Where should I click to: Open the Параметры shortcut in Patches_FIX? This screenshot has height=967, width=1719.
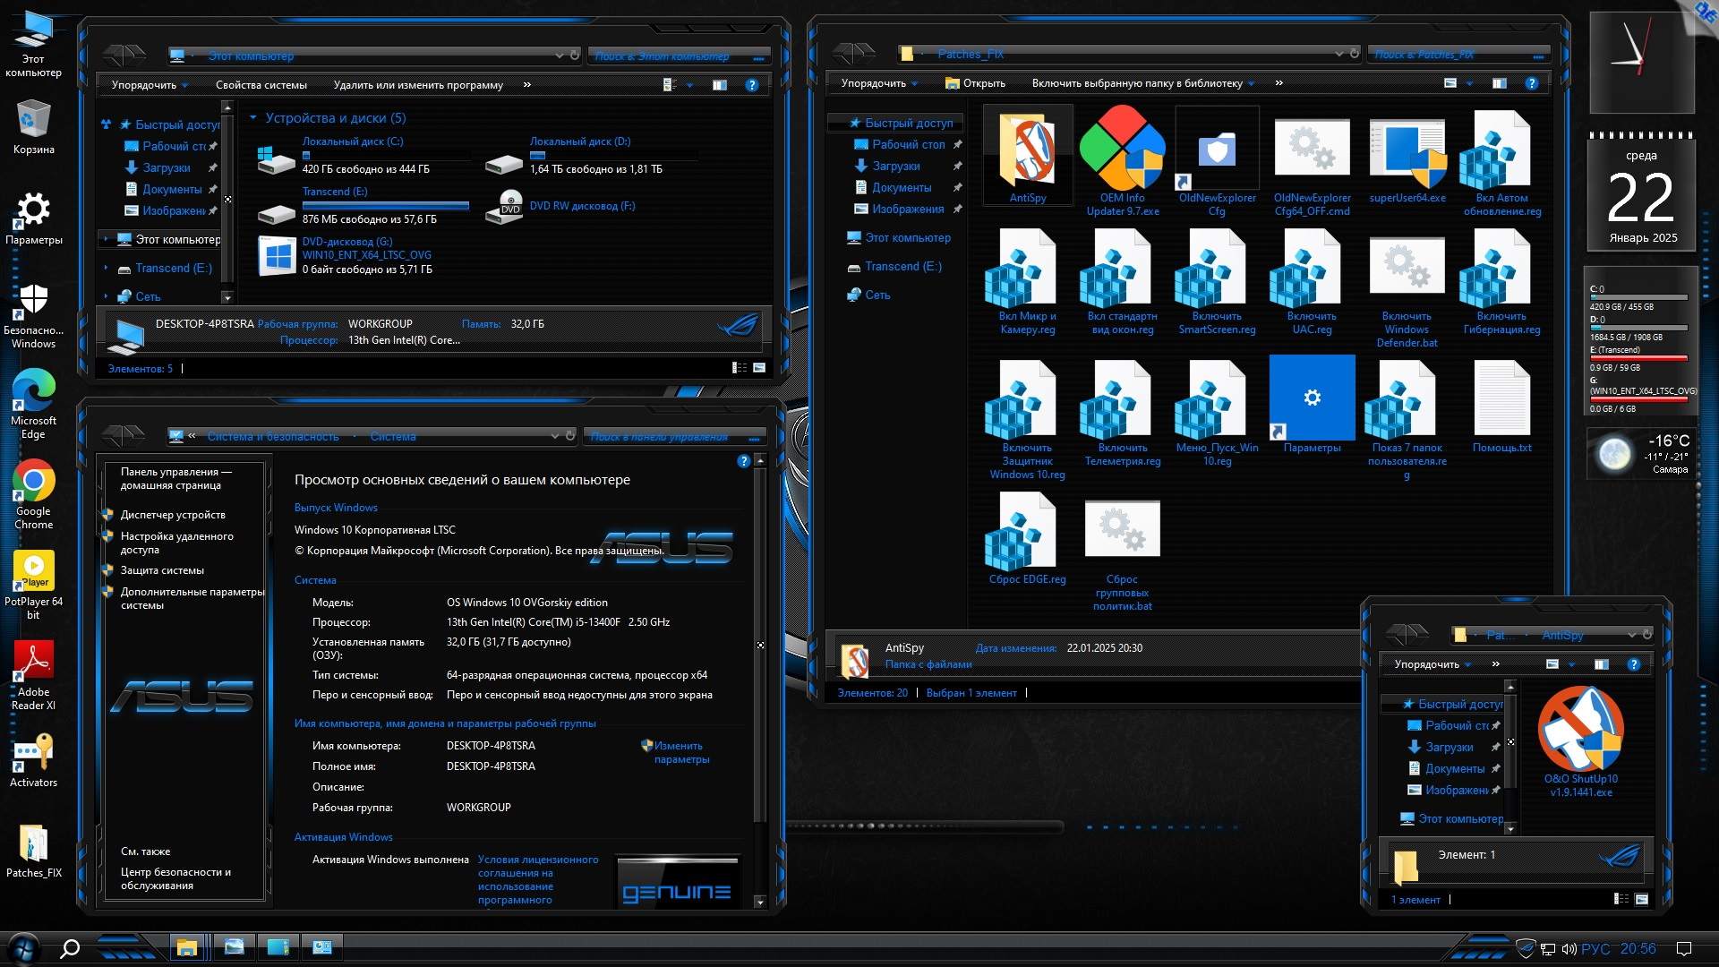tap(1312, 398)
